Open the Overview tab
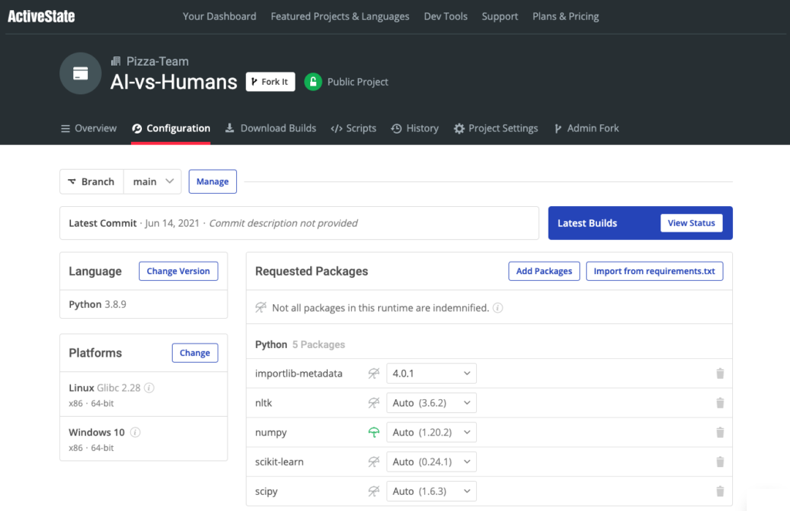Image resolution: width=790 pixels, height=511 pixels. tap(89, 128)
